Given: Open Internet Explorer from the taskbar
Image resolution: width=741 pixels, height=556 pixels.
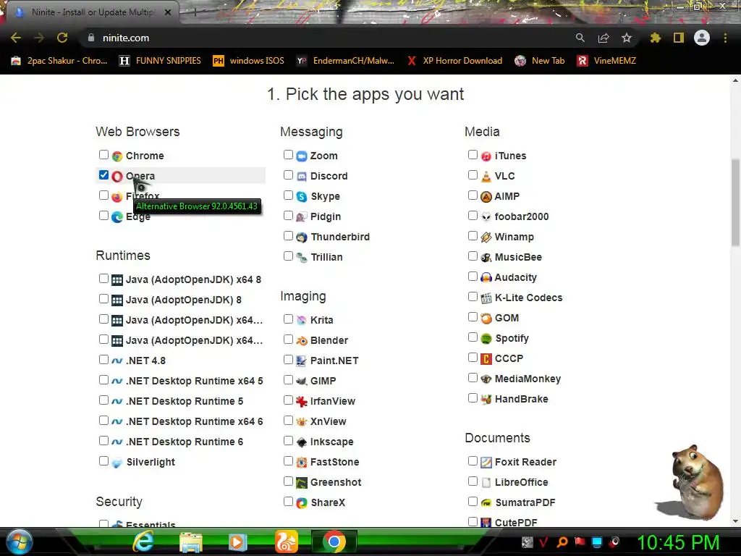Looking at the screenshot, I should [x=143, y=542].
